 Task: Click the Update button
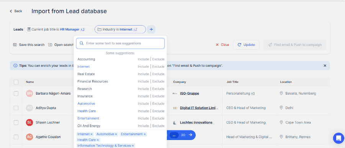point(246,45)
